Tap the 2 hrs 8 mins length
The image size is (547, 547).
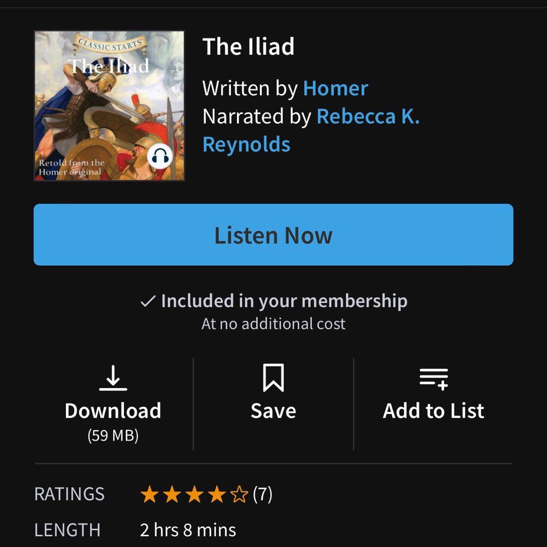188,530
